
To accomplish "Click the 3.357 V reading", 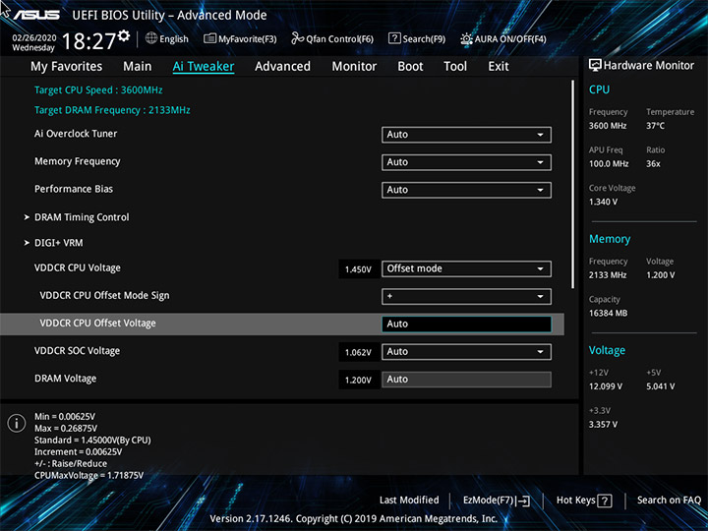I will pos(603,425).
